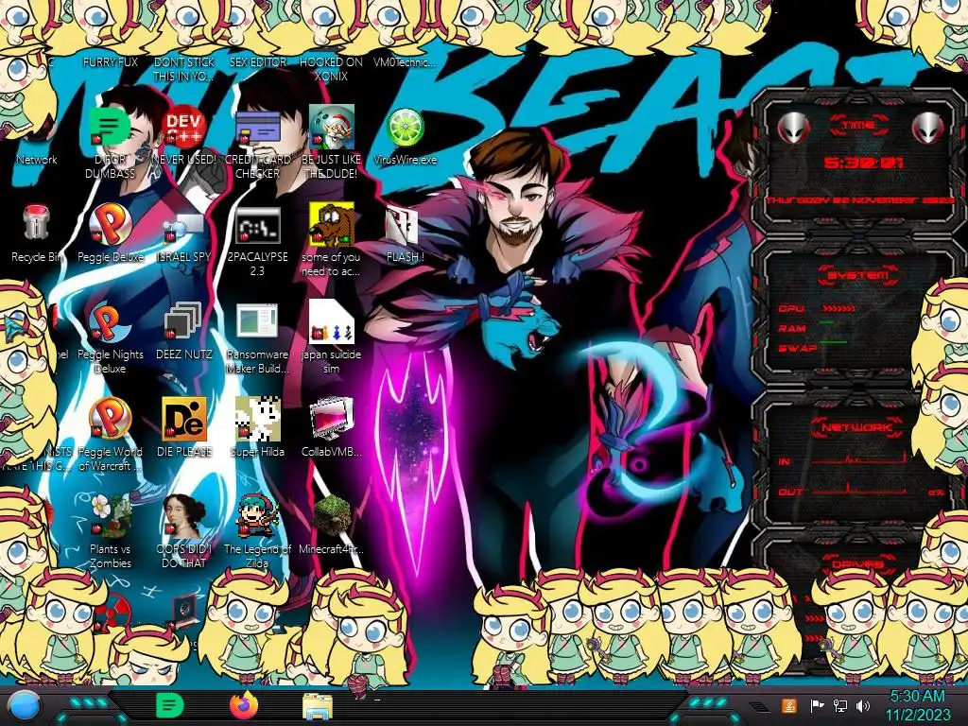Open the DEEZ NUTZ stacked-windows icon
Screen dimensions: 968x726
183,321
